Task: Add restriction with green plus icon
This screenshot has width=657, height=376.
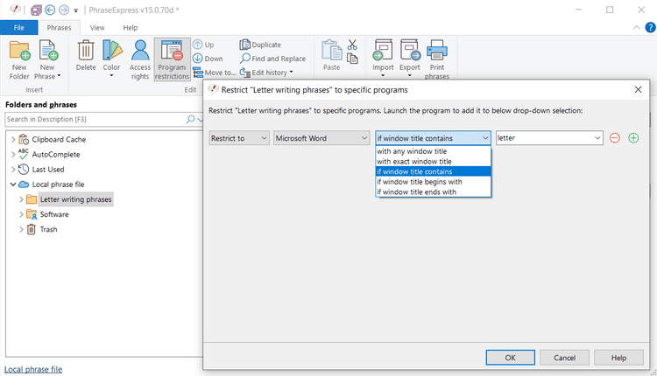Action: (x=633, y=138)
